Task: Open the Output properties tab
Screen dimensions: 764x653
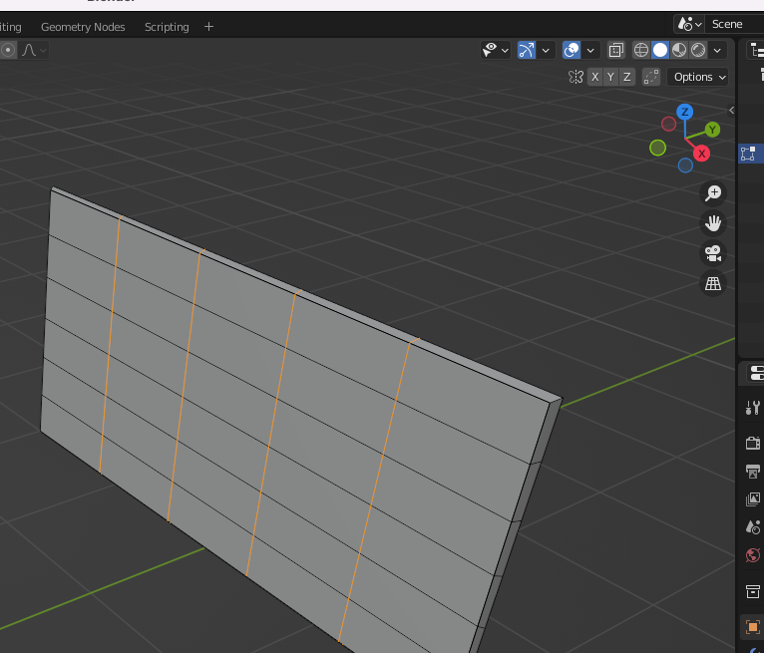Action: pyautogui.click(x=752, y=471)
